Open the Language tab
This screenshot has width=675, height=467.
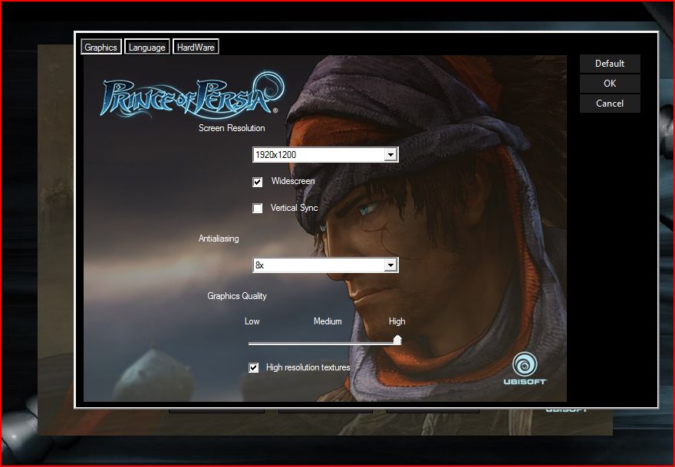click(x=147, y=47)
